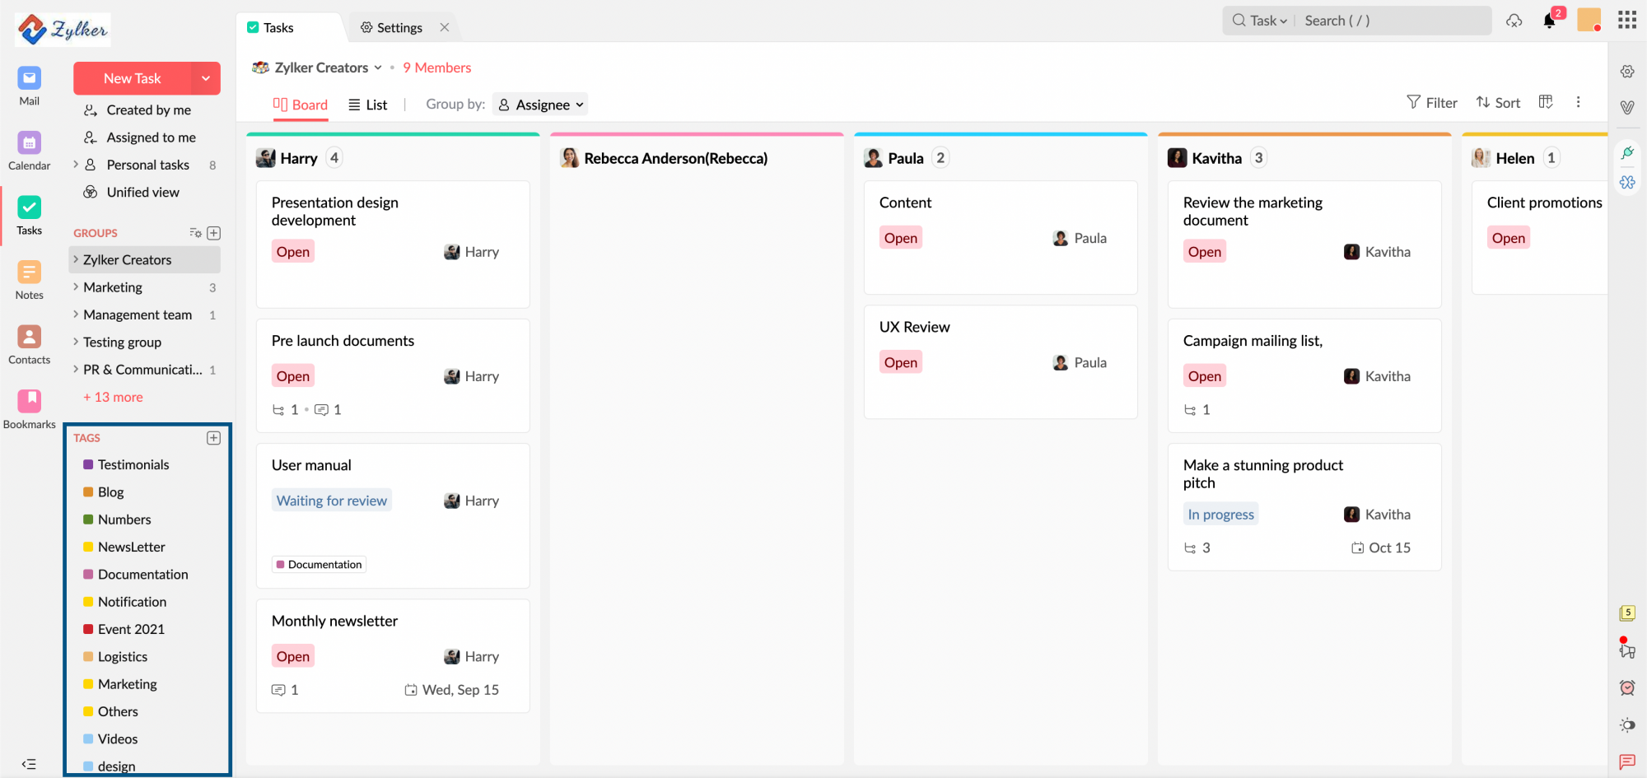
Task: Click Waiting for review status on User manual
Action: tap(331, 501)
